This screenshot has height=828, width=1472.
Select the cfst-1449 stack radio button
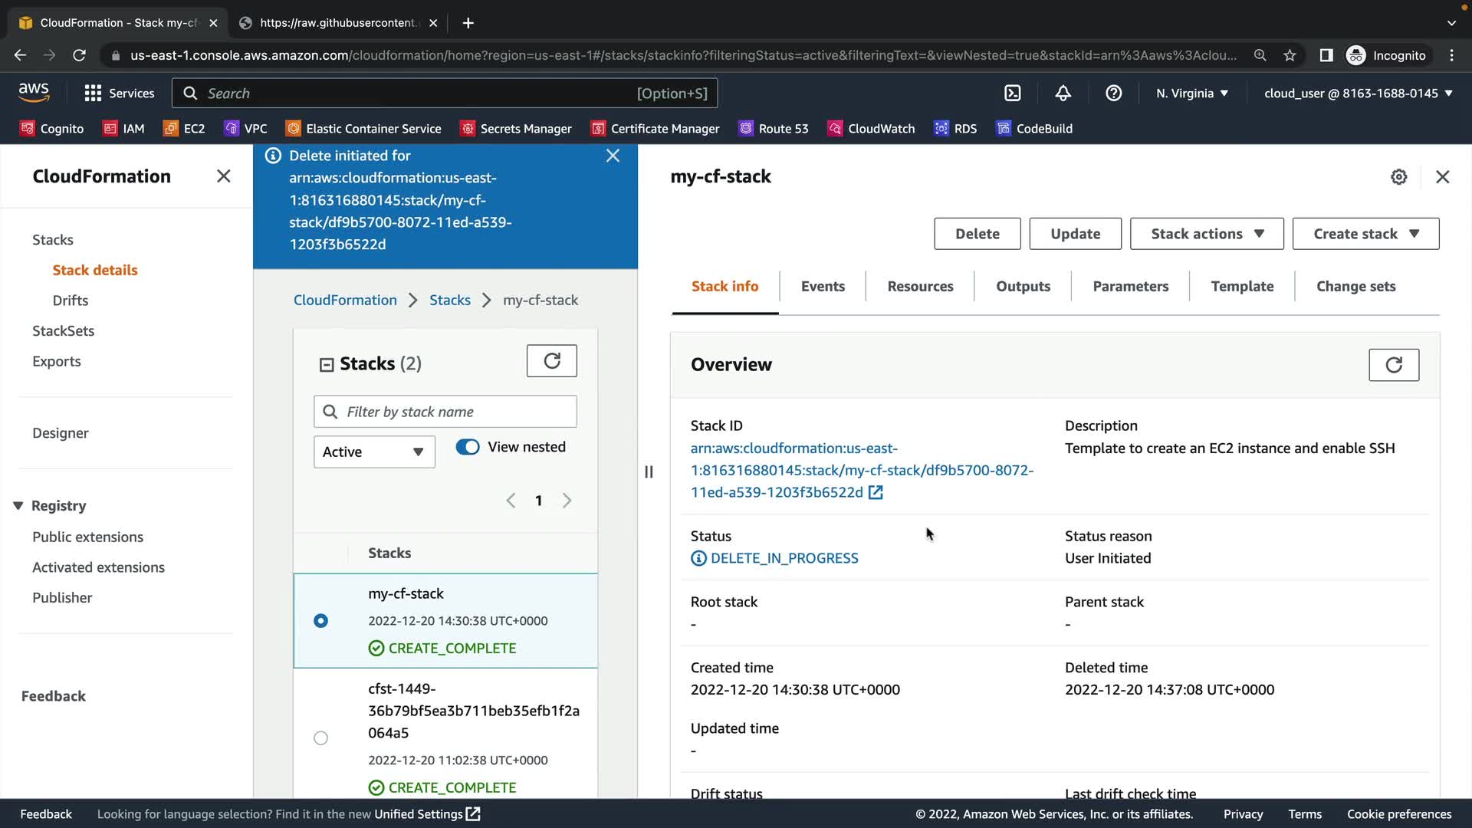tap(320, 738)
